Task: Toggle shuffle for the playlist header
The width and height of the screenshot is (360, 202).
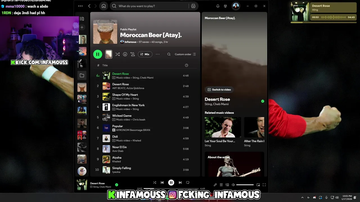Action: [118, 54]
